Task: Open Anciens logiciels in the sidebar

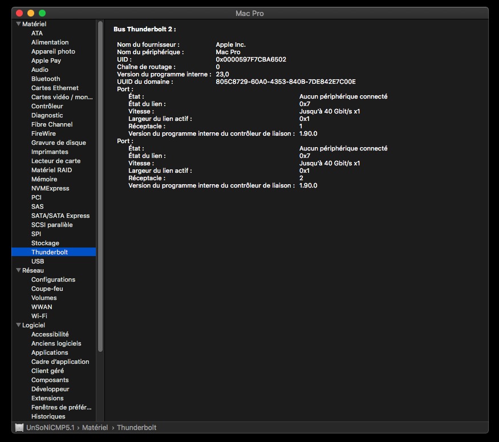Action: tap(56, 343)
